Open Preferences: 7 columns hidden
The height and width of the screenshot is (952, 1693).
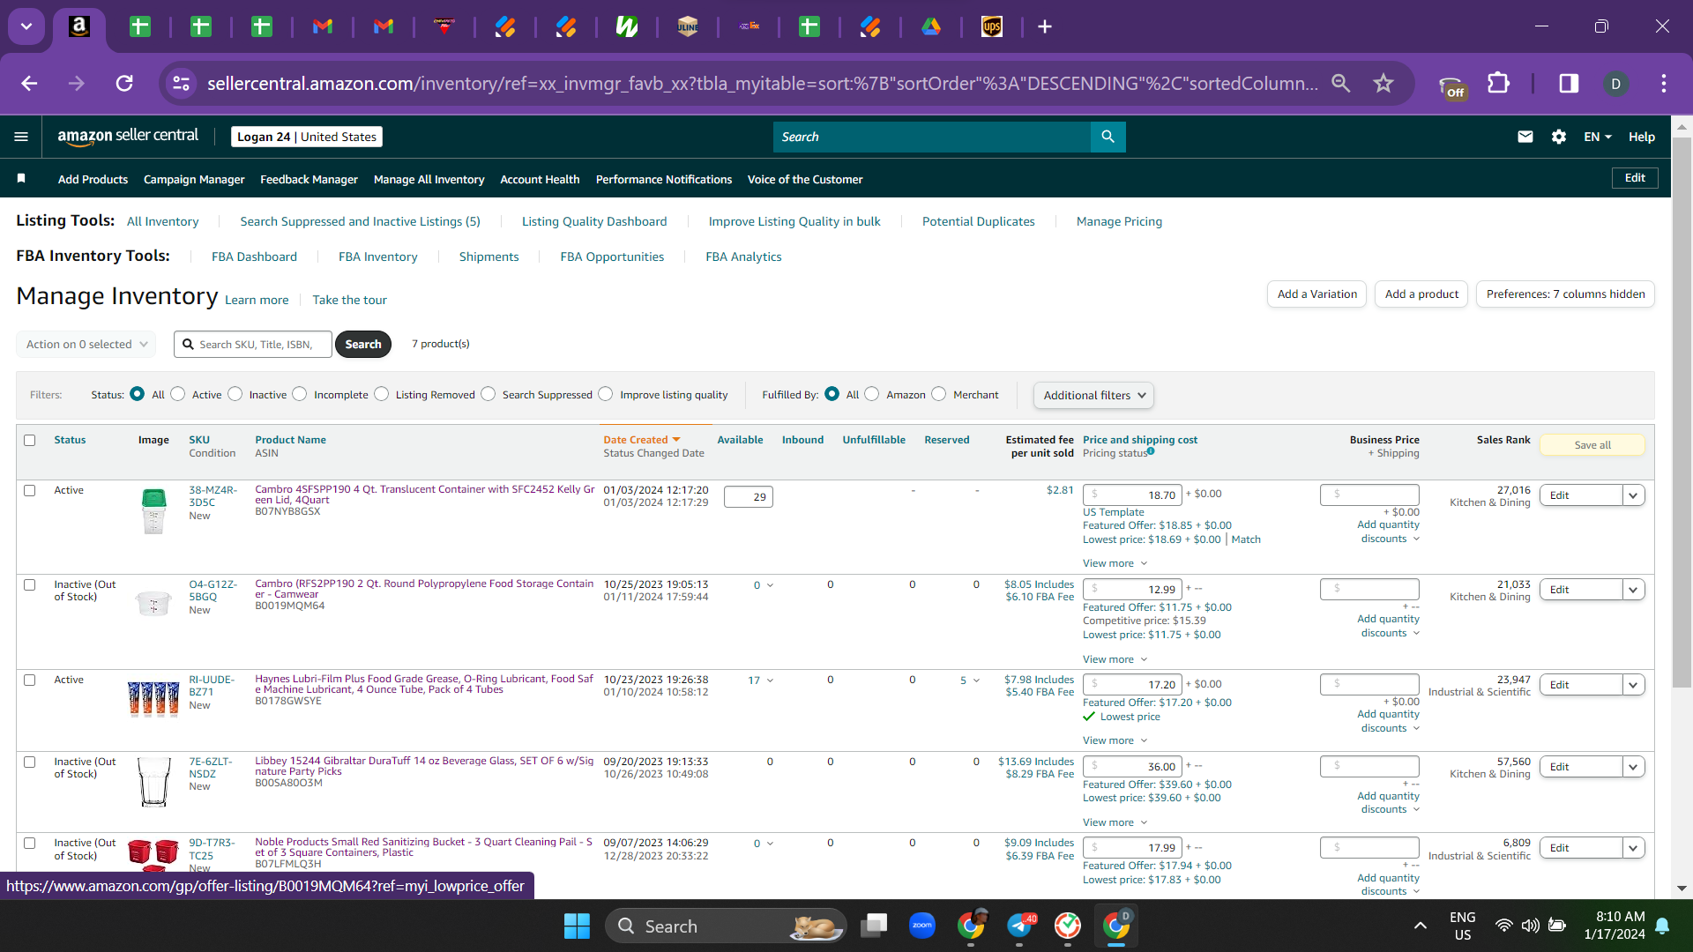[x=1565, y=294]
